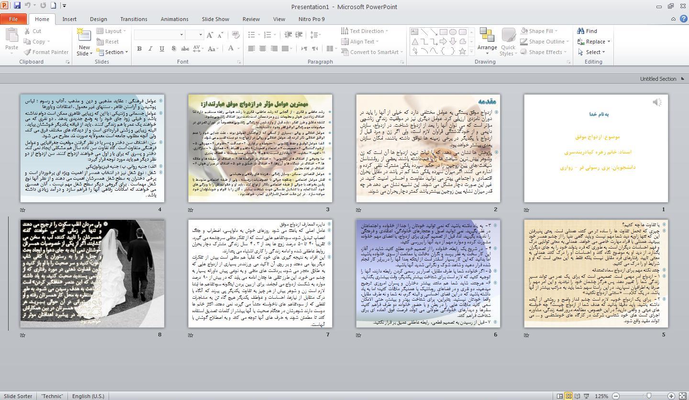The image size is (689, 400).
Task: Click the sound speaker icon on slide 1
Action: [x=657, y=102]
